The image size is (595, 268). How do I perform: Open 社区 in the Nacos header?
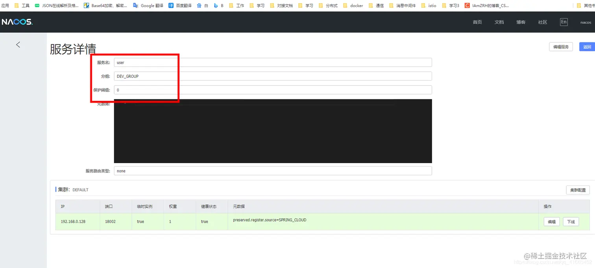pos(543,22)
